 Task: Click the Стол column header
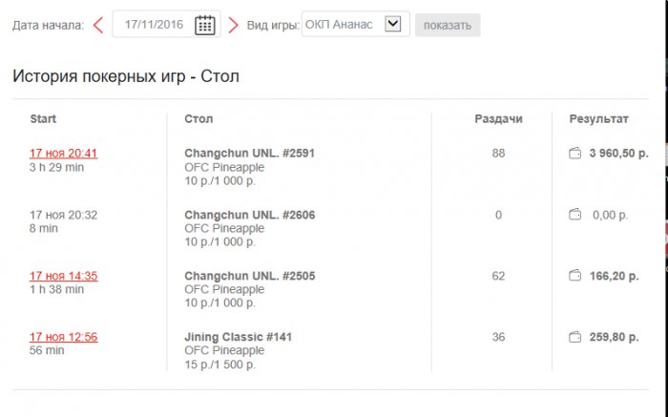click(x=198, y=119)
